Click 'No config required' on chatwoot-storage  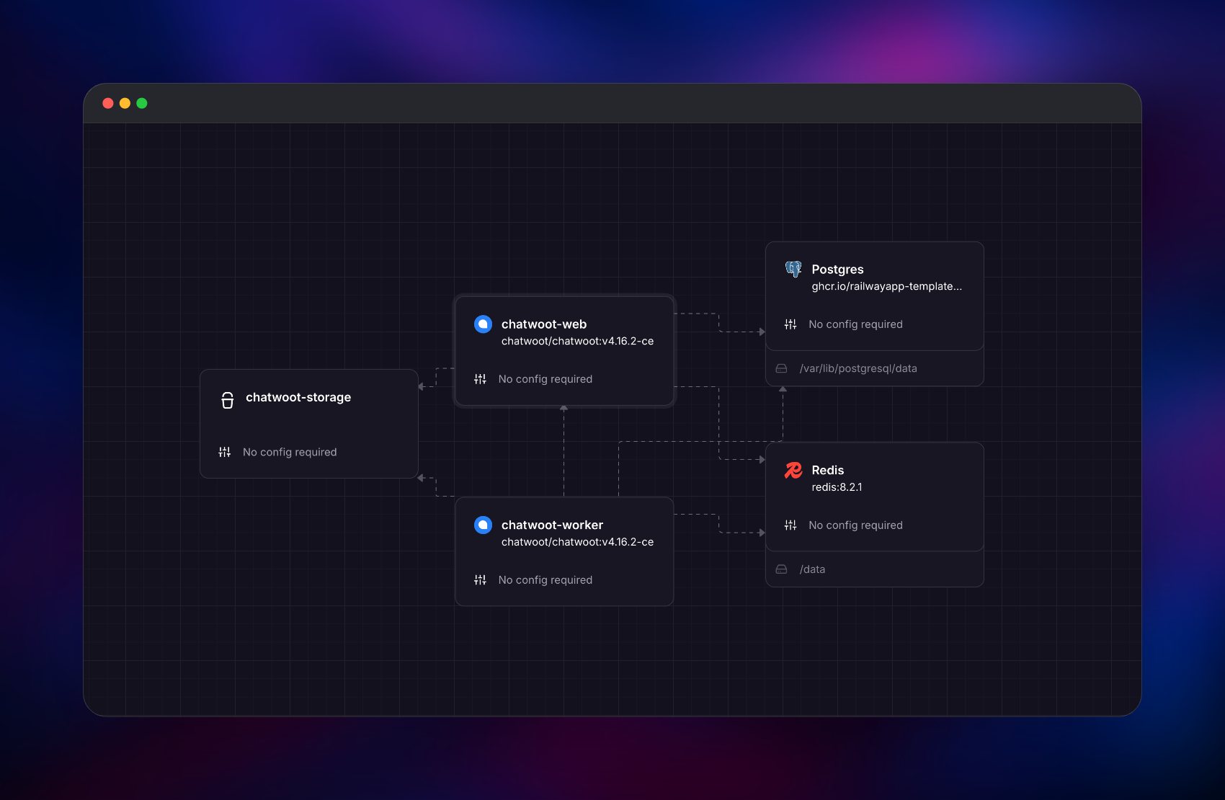[x=290, y=452]
